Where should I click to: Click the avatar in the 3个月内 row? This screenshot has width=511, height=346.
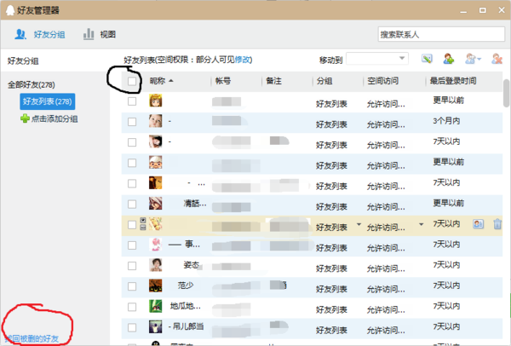pos(156,121)
